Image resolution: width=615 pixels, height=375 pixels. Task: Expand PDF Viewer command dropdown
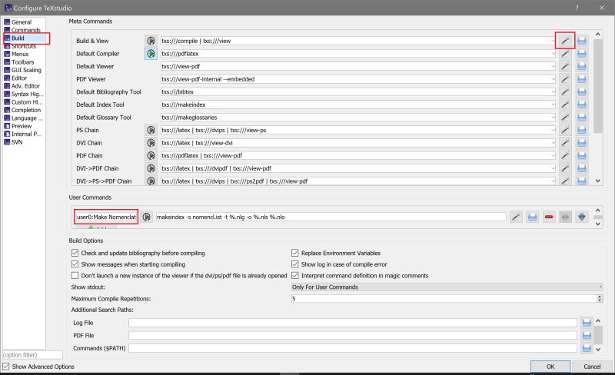click(553, 79)
